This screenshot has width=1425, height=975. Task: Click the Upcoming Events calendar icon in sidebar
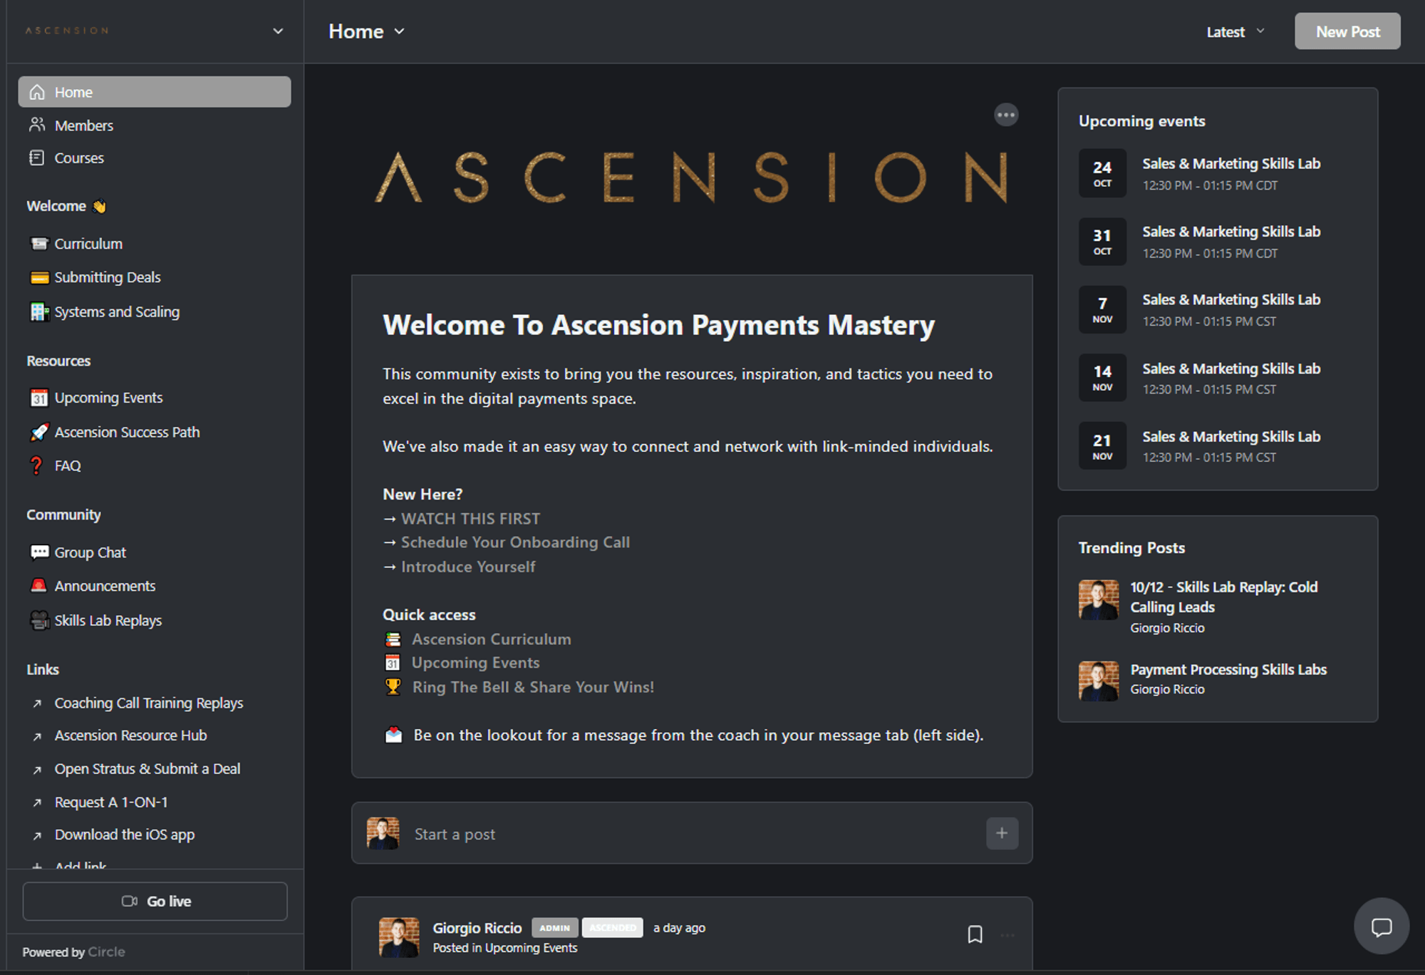click(x=39, y=398)
